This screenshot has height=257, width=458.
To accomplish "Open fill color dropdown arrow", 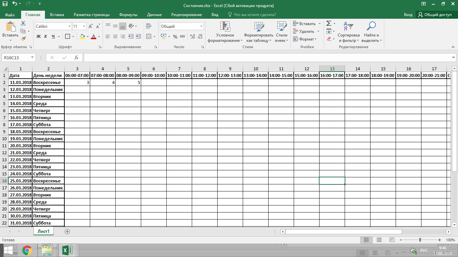I will [x=88, y=36].
